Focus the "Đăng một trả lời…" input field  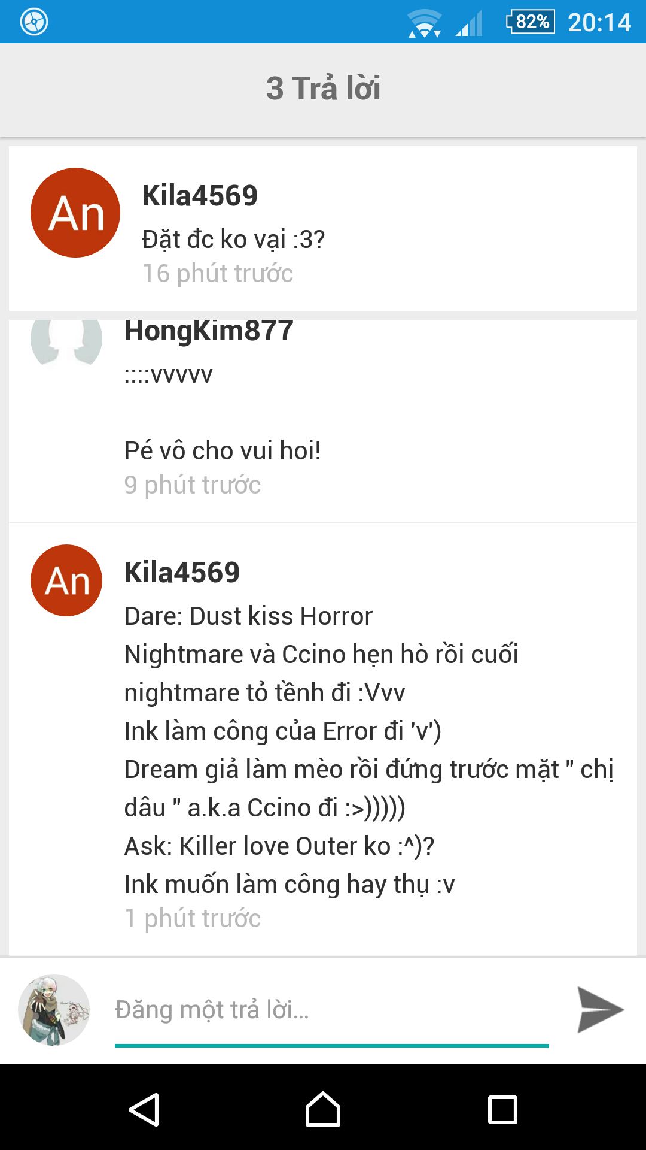pyautogui.click(x=332, y=1010)
